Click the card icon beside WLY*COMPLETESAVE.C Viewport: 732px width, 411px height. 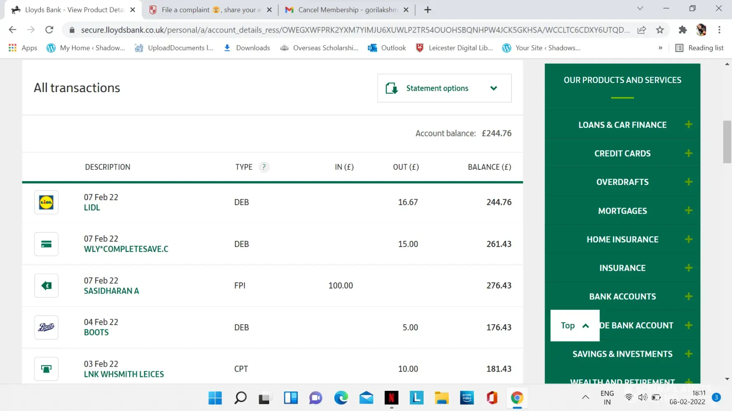point(46,244)
